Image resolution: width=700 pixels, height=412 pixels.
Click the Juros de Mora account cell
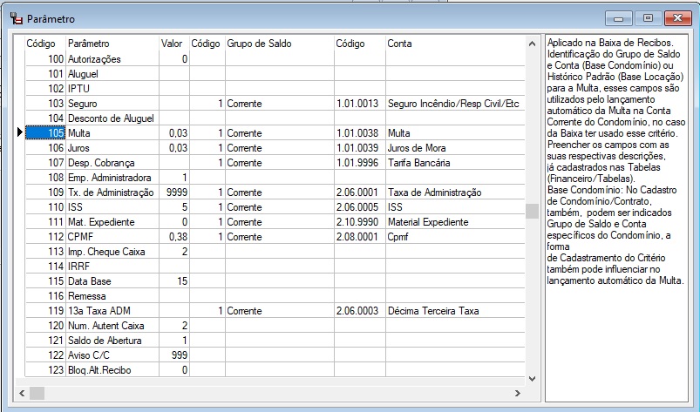point(455,147)
